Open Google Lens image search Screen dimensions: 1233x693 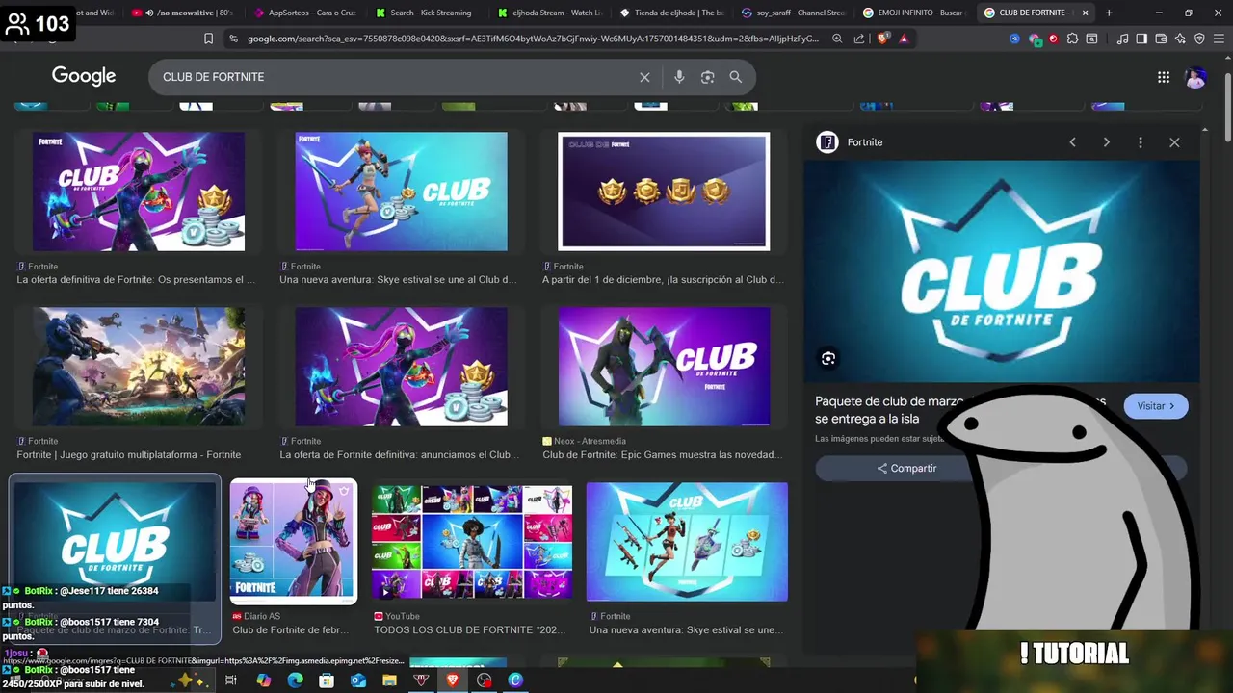click(708, 77)
